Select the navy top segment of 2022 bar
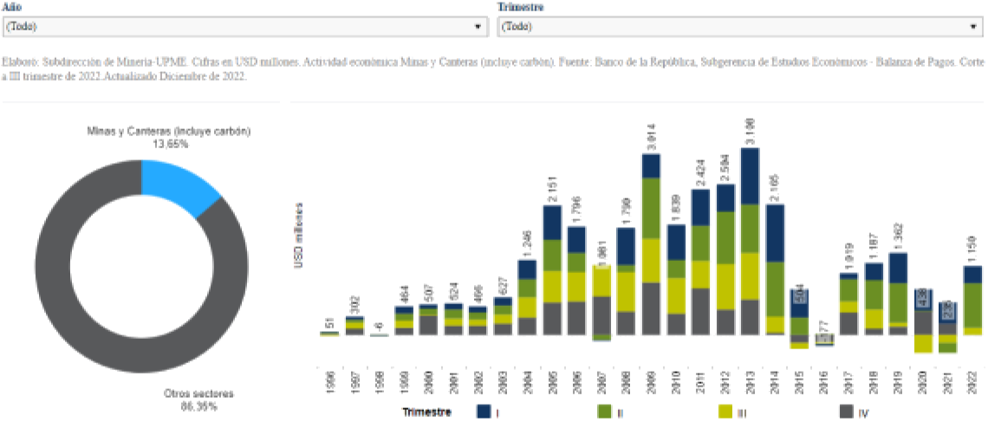Image resolution: width=988 pixels, height=422 pixels. click(972, 275)
